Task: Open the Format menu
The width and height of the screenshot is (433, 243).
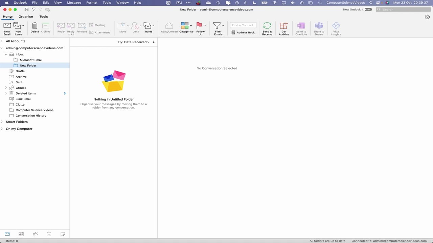Action: click(92, 3)
